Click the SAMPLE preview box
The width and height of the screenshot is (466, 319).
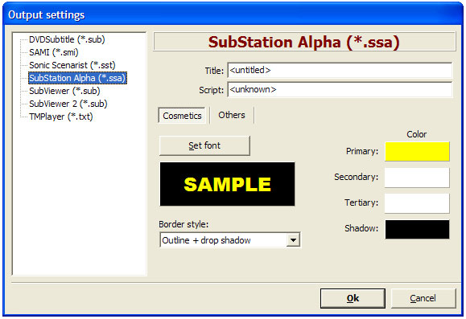click(x=227, y=184)
